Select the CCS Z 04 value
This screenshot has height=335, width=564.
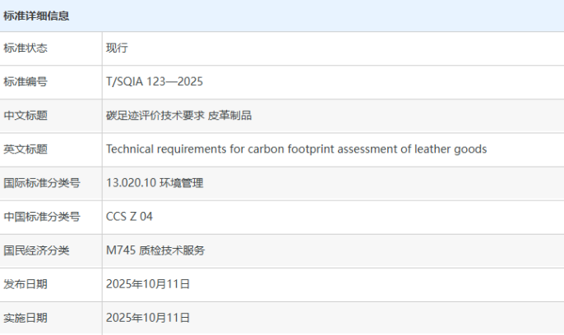(129, 217)
